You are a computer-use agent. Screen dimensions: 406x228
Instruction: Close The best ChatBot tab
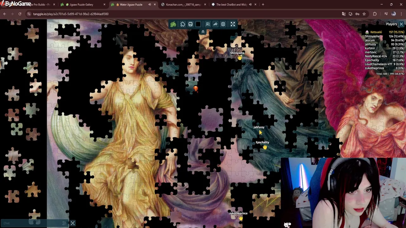coord(255,4)
